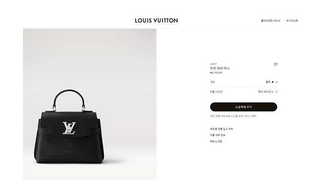Click the 블랙 color name text

point(268,82)
